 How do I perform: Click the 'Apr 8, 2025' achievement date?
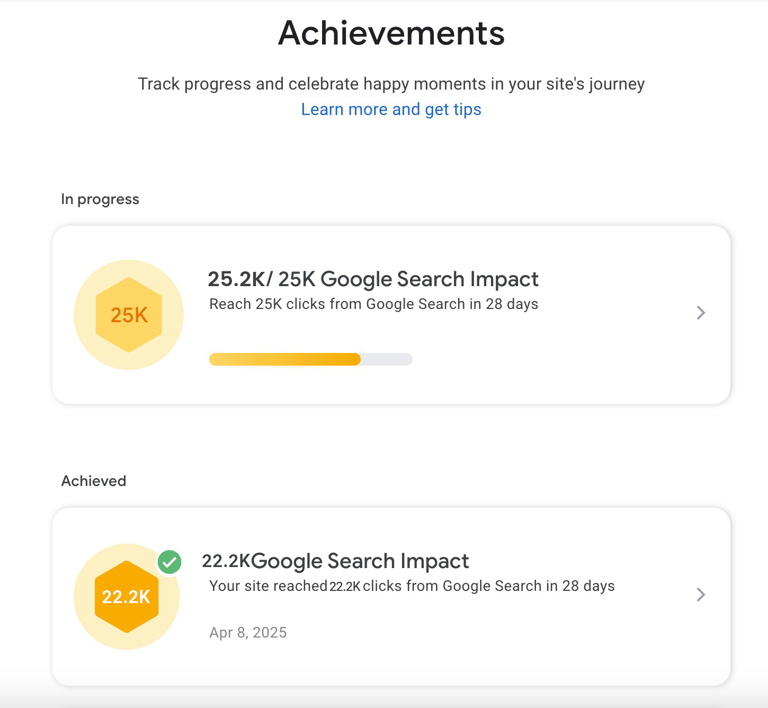coord(248,633)
